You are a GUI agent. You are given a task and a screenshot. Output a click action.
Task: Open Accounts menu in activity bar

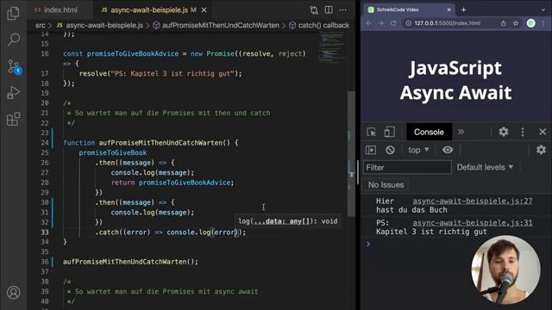click(x=14, y=293)
